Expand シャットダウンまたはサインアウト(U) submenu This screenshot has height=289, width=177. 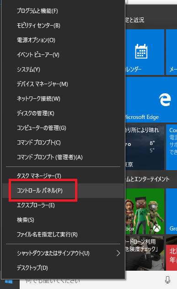point(63,253)
